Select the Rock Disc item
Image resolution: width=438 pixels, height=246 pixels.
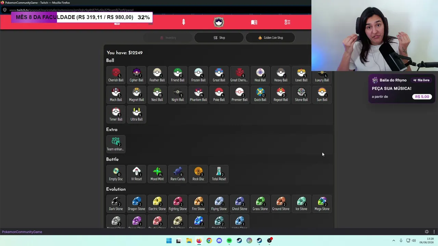pyautogui.click(x=198, y=174)
